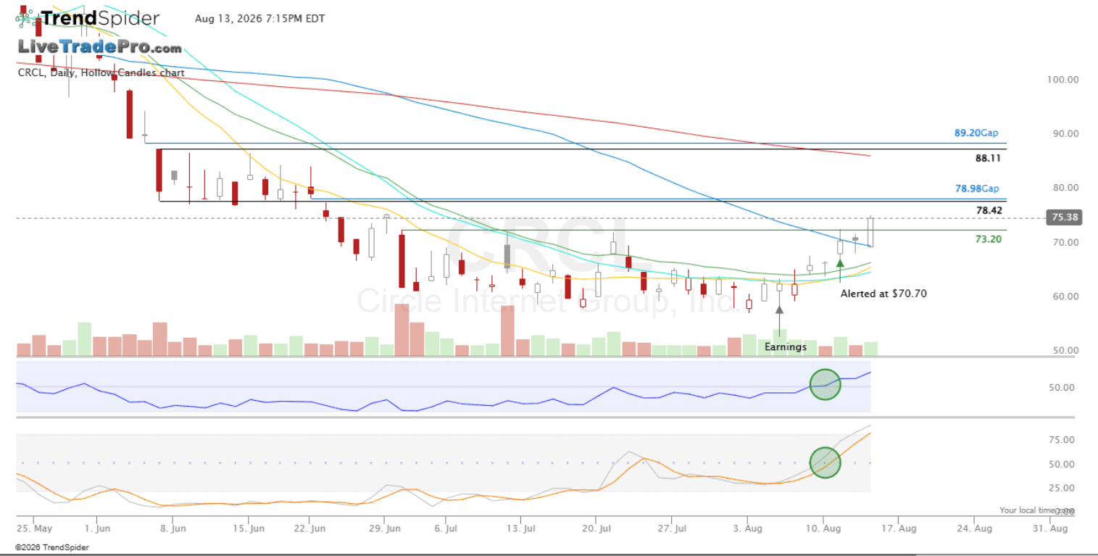Click the 88.11 resistance level label
Image resolution: width=1098 pixels, height=556 pixels.
(988, 158)
